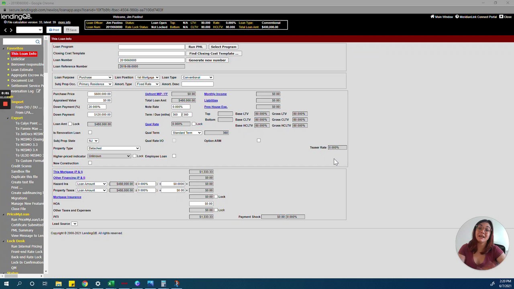
Task: Click Find Closing Cost Template button
Action: click(x=214, y=53)
